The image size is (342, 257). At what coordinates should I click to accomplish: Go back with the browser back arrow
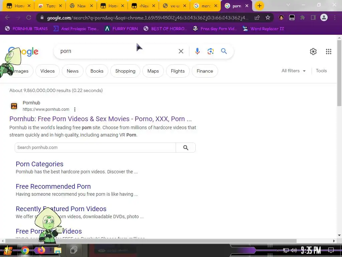(x=7, y=17)
